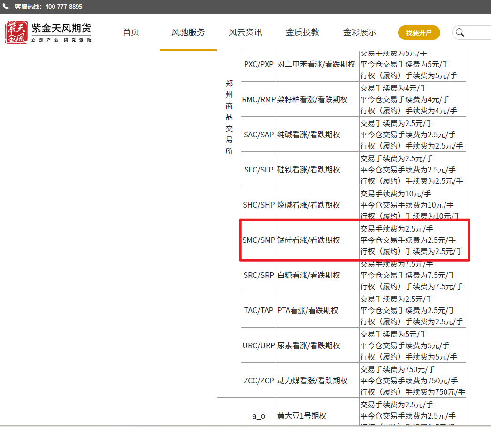
Task: Click 硅铁看涨/看跌期权 cell
Action: (x=317, y=170)
